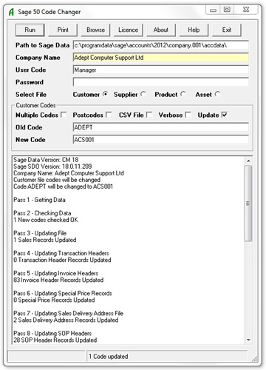Screen dimensions: 266x370
Task: Click log line '1 New codes checked OK'
Action: 46,220
